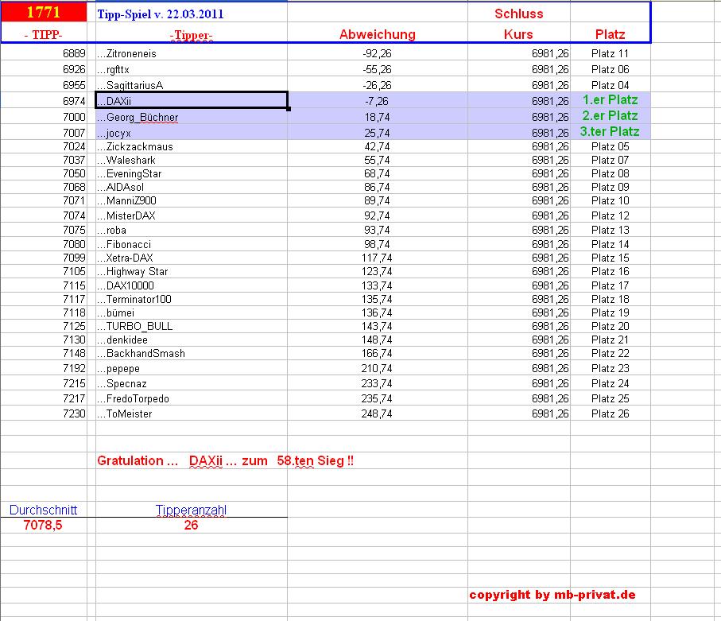Select the ...Xetra-DAX cell

[x=192, y=258]
